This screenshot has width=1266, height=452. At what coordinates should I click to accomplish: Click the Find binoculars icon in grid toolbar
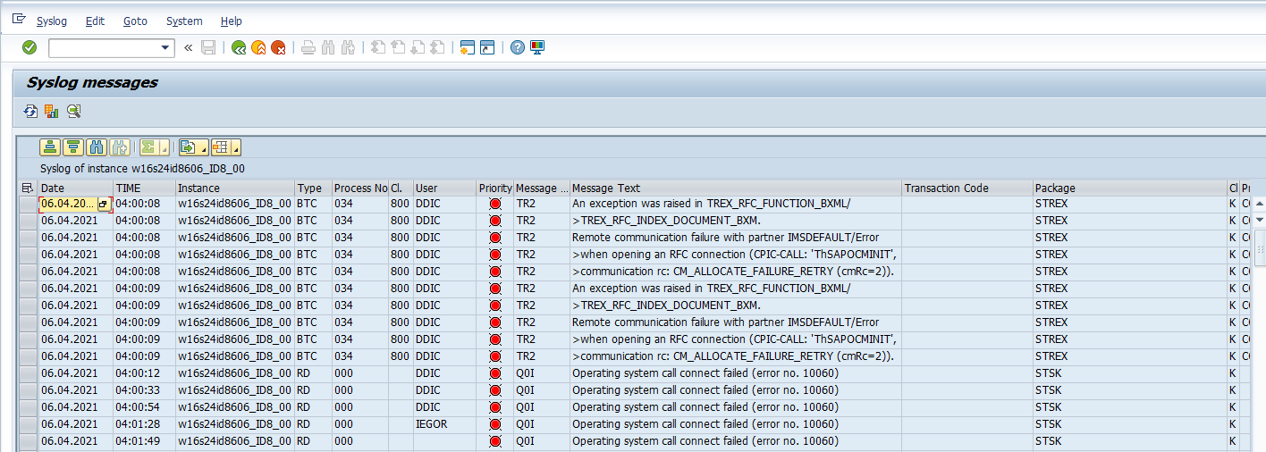point(97,147)
